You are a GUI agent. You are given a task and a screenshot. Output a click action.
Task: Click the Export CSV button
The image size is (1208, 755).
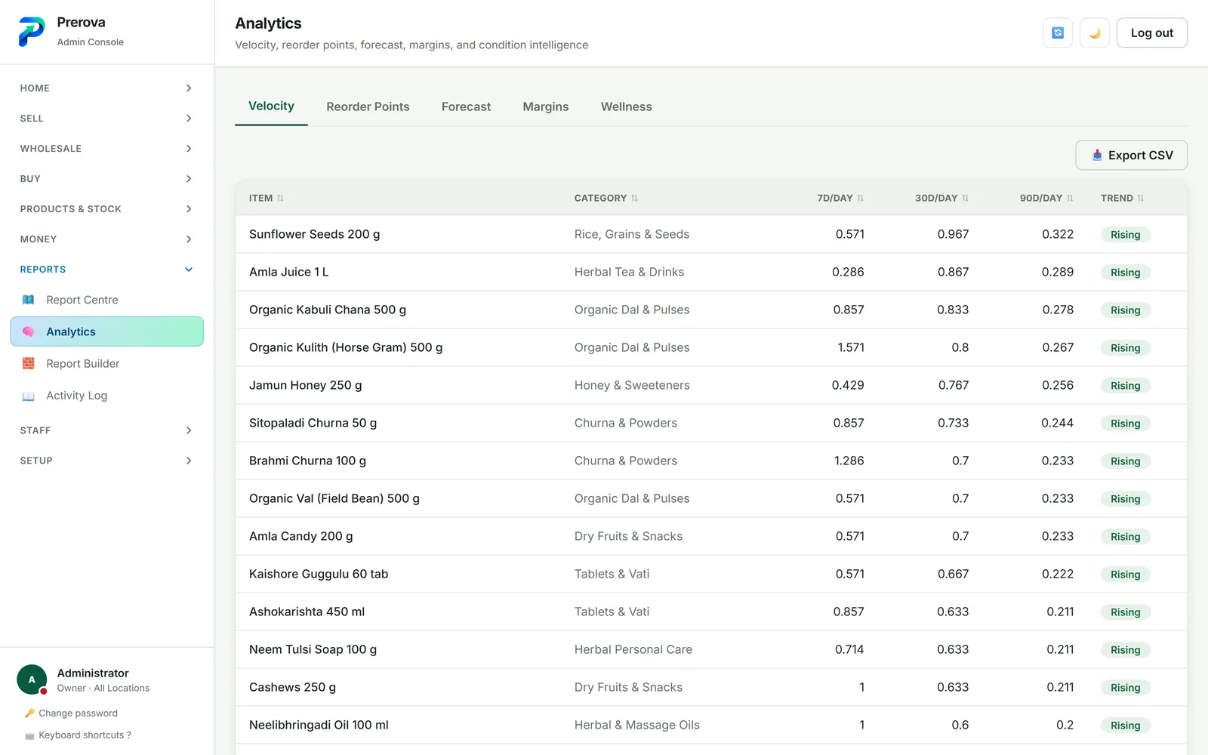coord(1131,156)
